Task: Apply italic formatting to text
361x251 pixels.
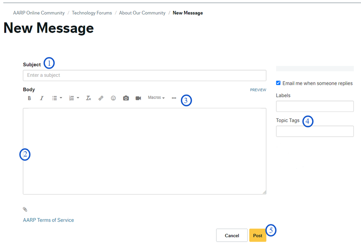Action: tap(42, 98)
